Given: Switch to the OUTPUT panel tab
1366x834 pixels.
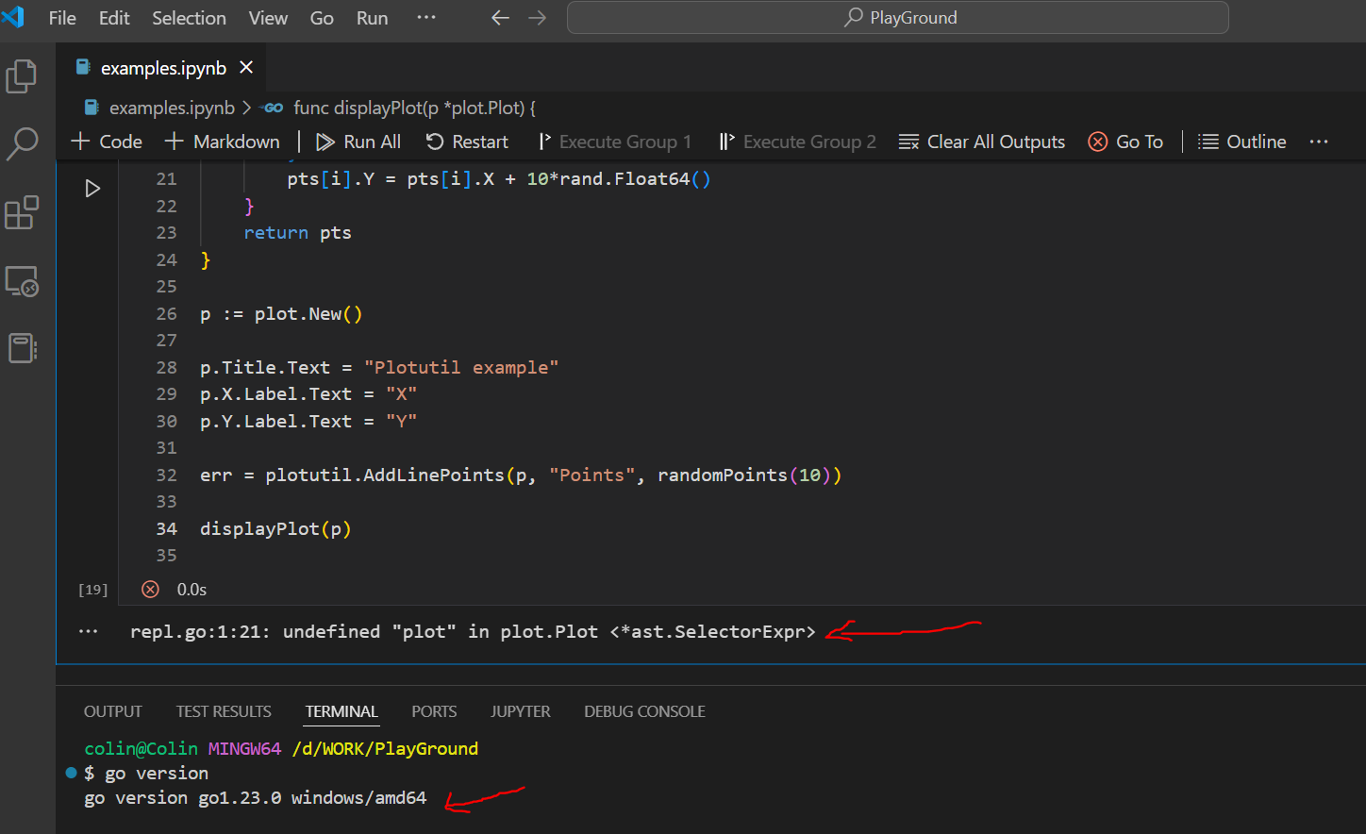Looking at the screenshot, I should pyautogui.click(x=113, y=711).
